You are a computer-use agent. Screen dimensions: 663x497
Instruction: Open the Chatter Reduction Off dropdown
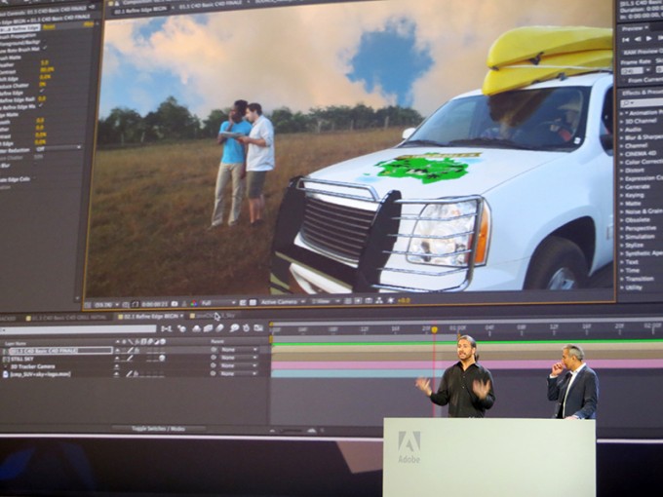click(58, 149)
